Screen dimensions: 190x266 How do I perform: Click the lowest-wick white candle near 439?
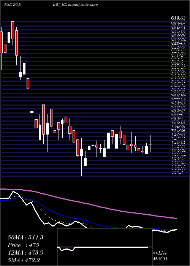pos(81,152)
